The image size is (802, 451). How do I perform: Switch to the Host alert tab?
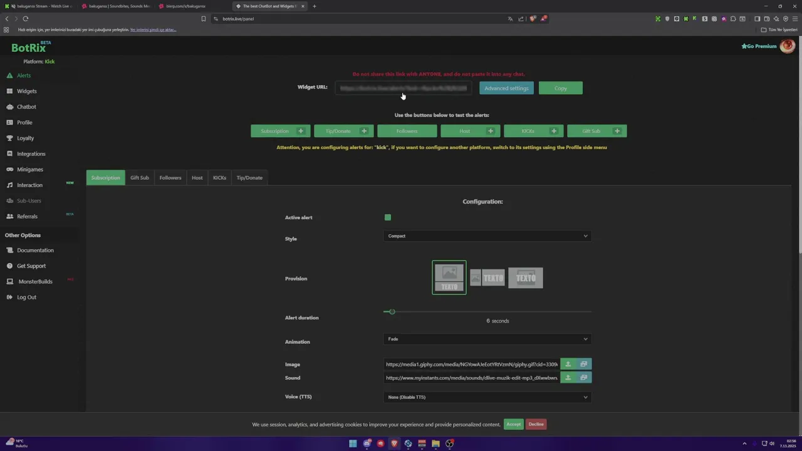(197, 178)
